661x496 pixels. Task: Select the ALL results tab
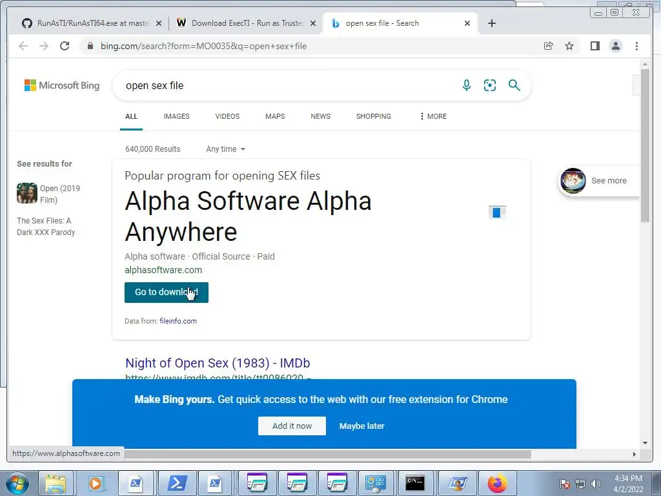(131, 116)
